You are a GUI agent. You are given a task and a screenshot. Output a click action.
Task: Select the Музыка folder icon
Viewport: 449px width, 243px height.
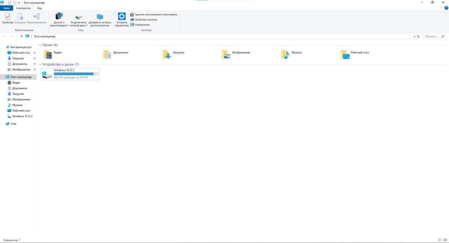(x=285, y=54)
